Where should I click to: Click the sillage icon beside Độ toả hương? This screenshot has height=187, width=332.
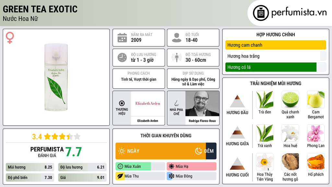coord(177,57)
